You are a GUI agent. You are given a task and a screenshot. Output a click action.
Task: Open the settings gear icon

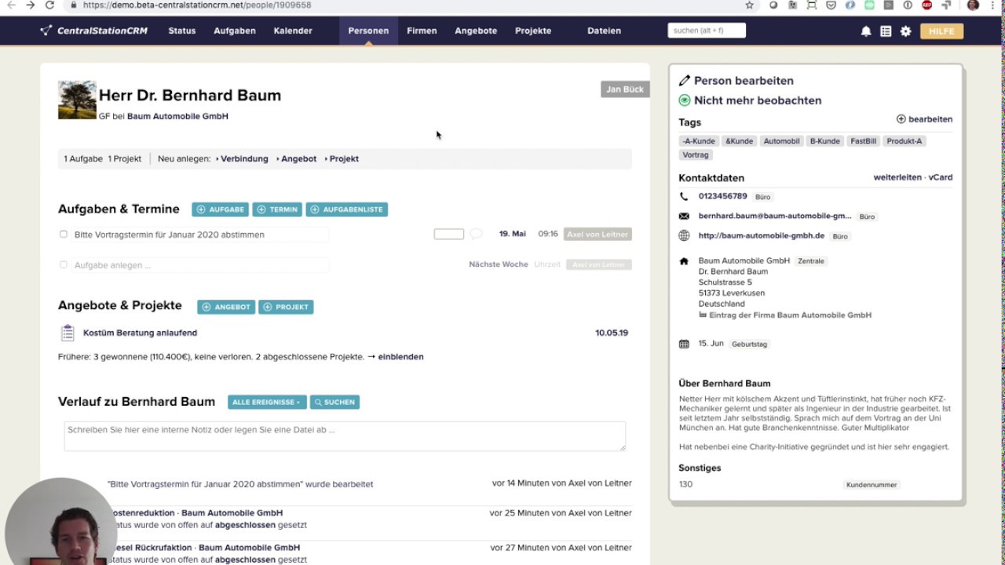point(905,31)
